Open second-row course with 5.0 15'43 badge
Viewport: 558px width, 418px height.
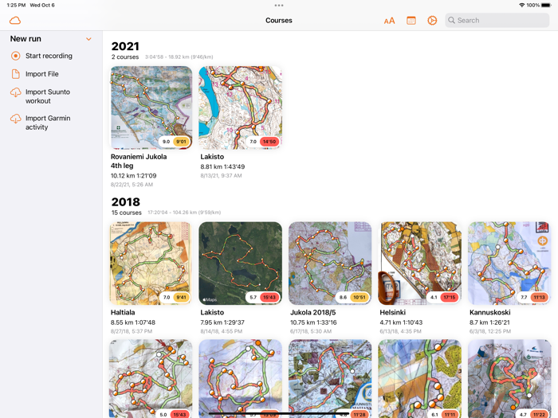point(151,378)
